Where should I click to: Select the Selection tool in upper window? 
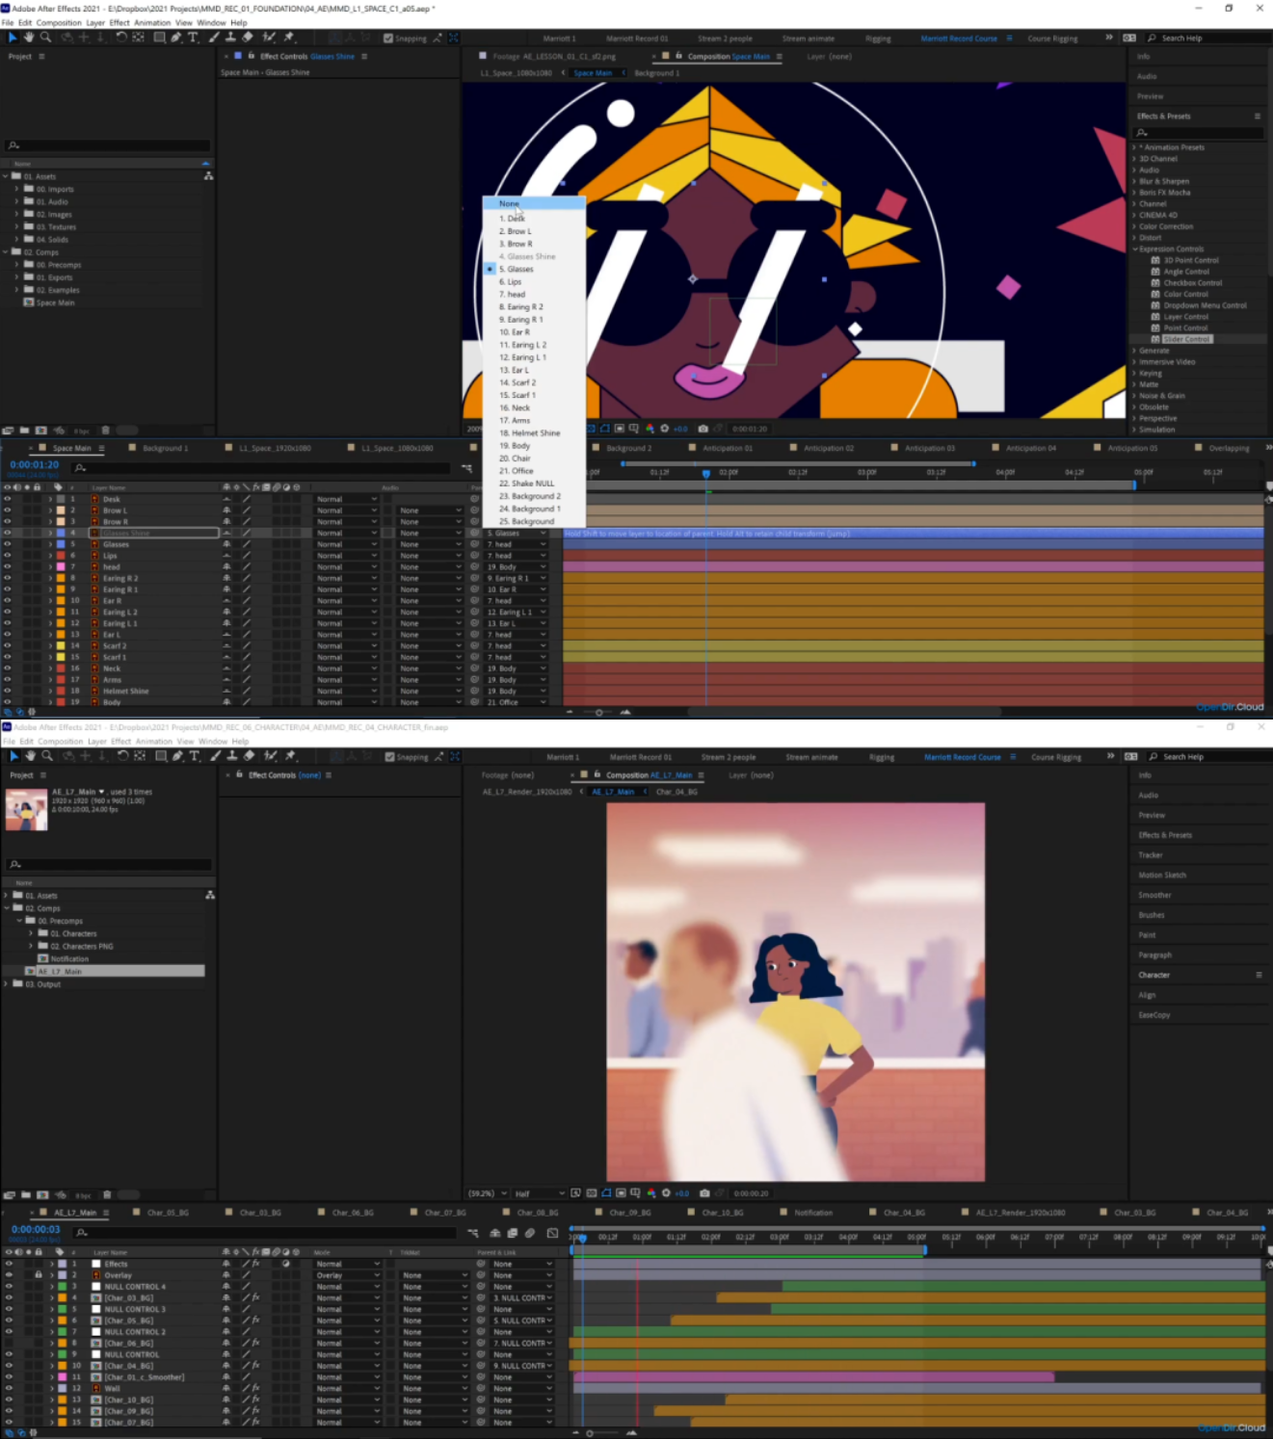click(13, 38)
